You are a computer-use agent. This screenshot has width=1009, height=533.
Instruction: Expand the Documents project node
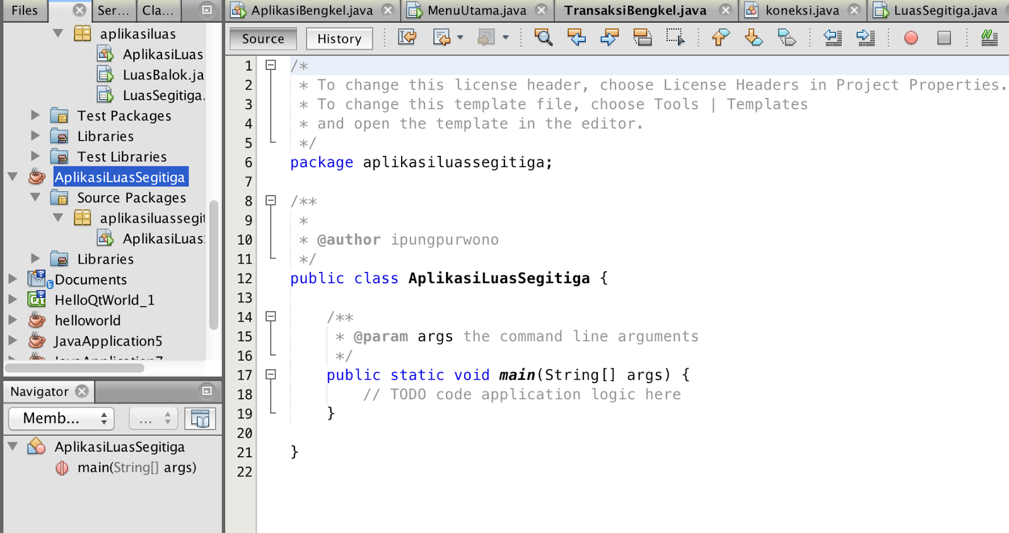pyautogui.click(x=13, y=279)
